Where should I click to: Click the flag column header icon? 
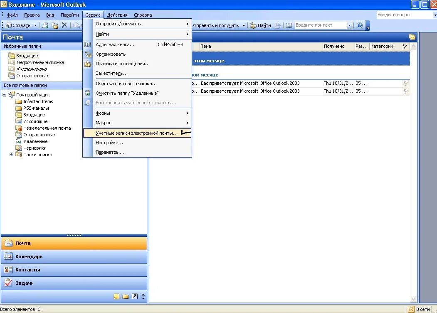click(x=405, y=46)
